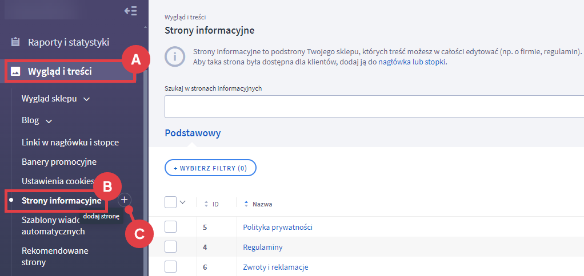Click the Raporty i statystyki clipboard icon
Screen dimensions: 584x276
[x=16, y=42]
